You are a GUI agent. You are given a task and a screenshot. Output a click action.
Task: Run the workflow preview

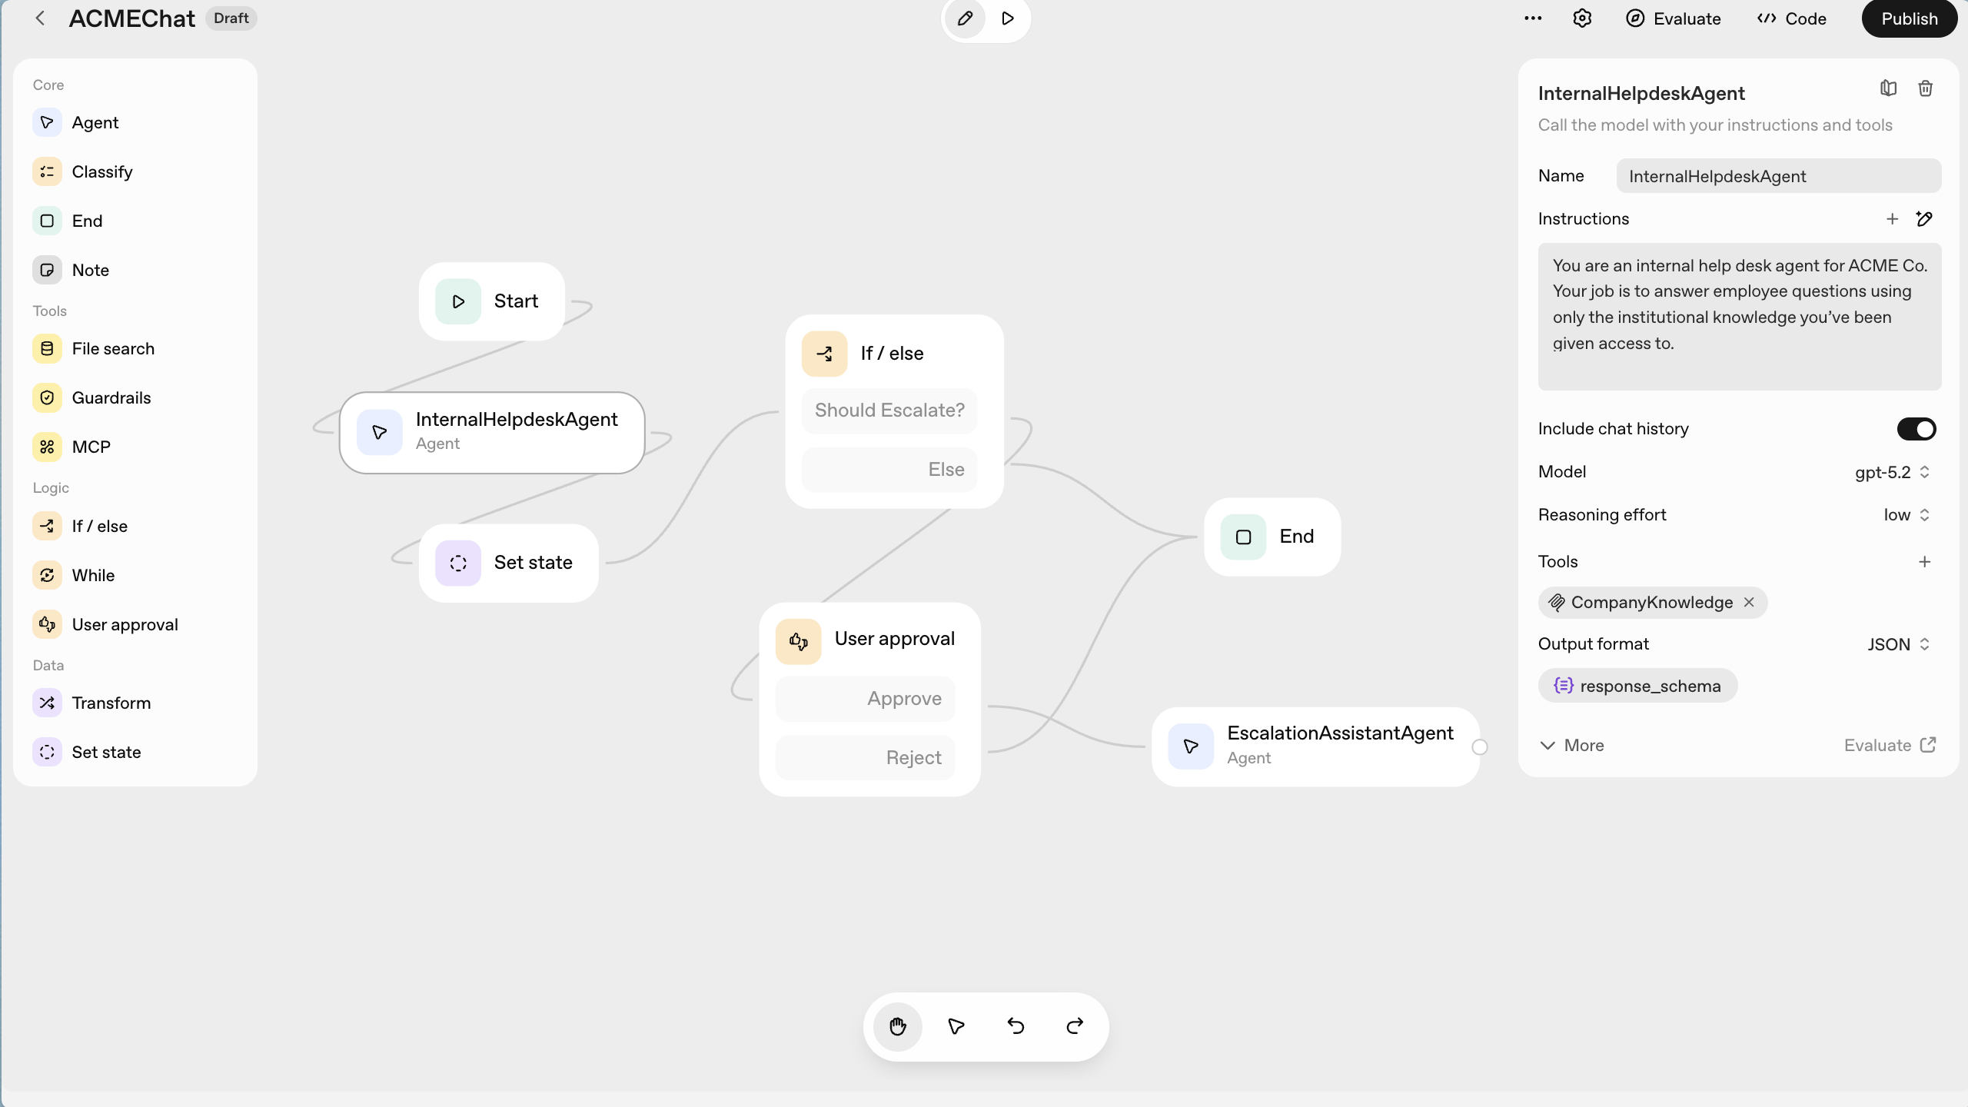point(1007,18)
